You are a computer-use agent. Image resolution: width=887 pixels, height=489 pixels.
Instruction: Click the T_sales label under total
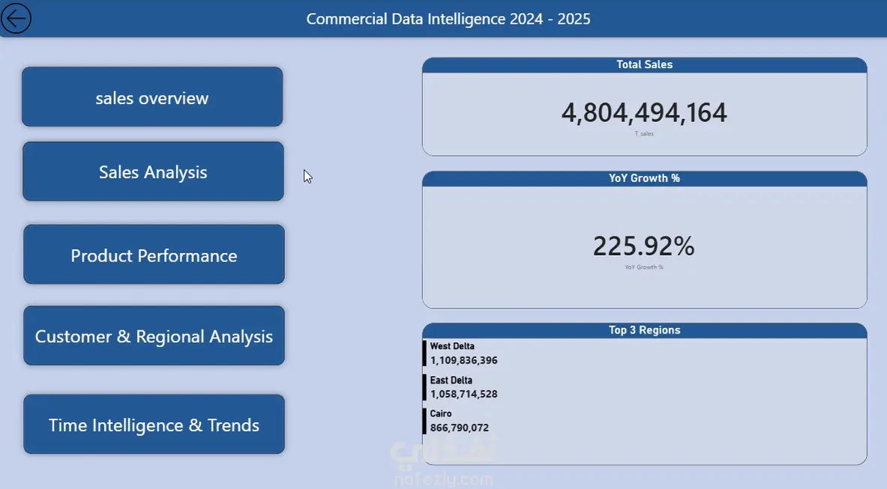644,134
